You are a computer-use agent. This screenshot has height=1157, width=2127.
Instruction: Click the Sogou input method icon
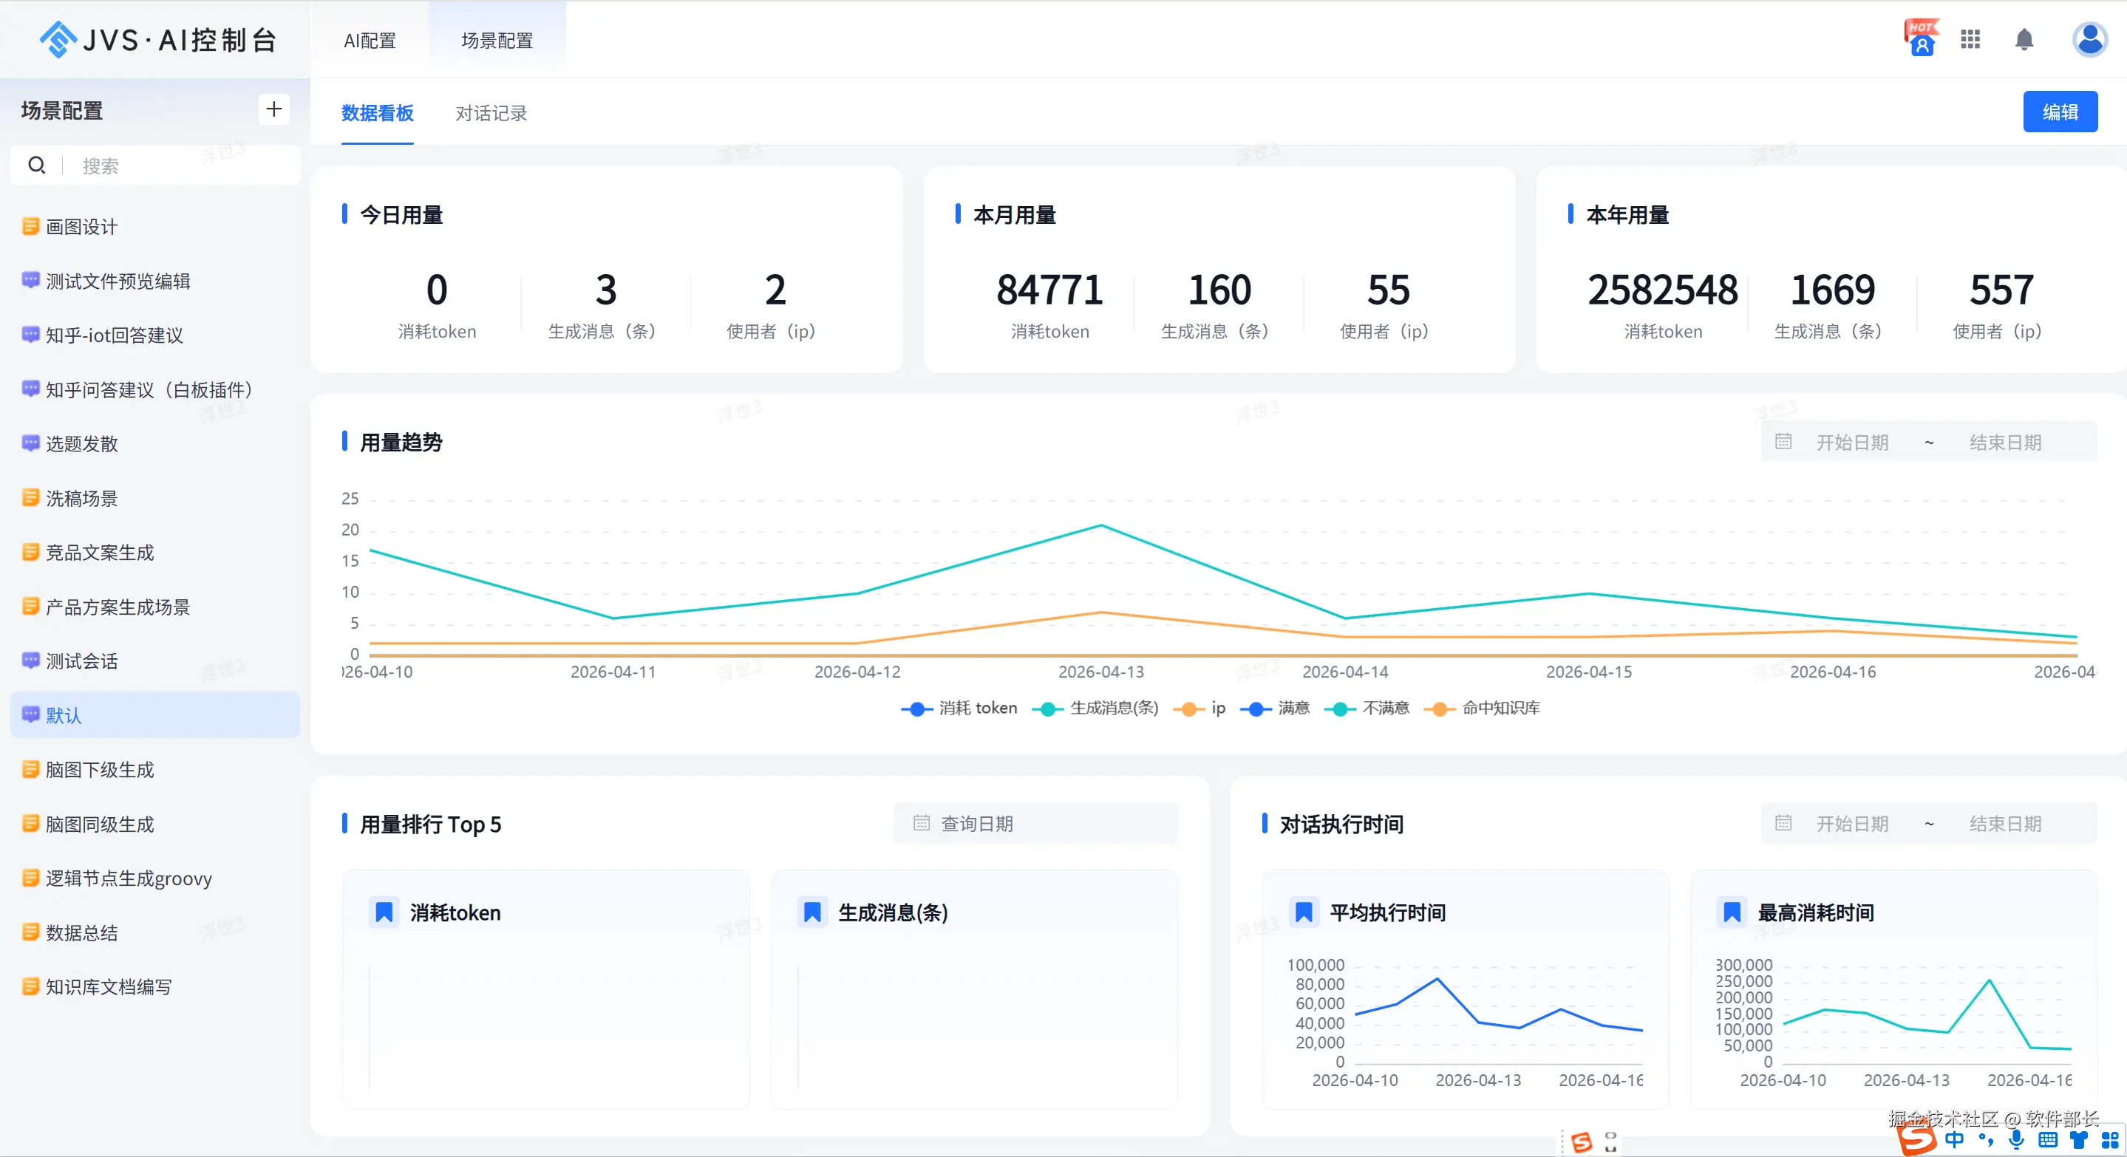click(x=1916, y=1140)
